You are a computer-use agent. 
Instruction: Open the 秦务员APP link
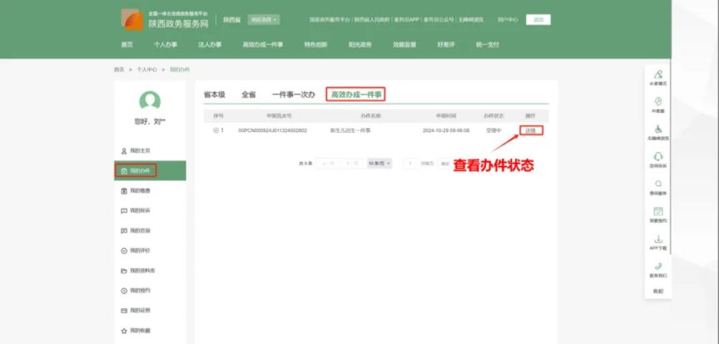coord(406,20)
